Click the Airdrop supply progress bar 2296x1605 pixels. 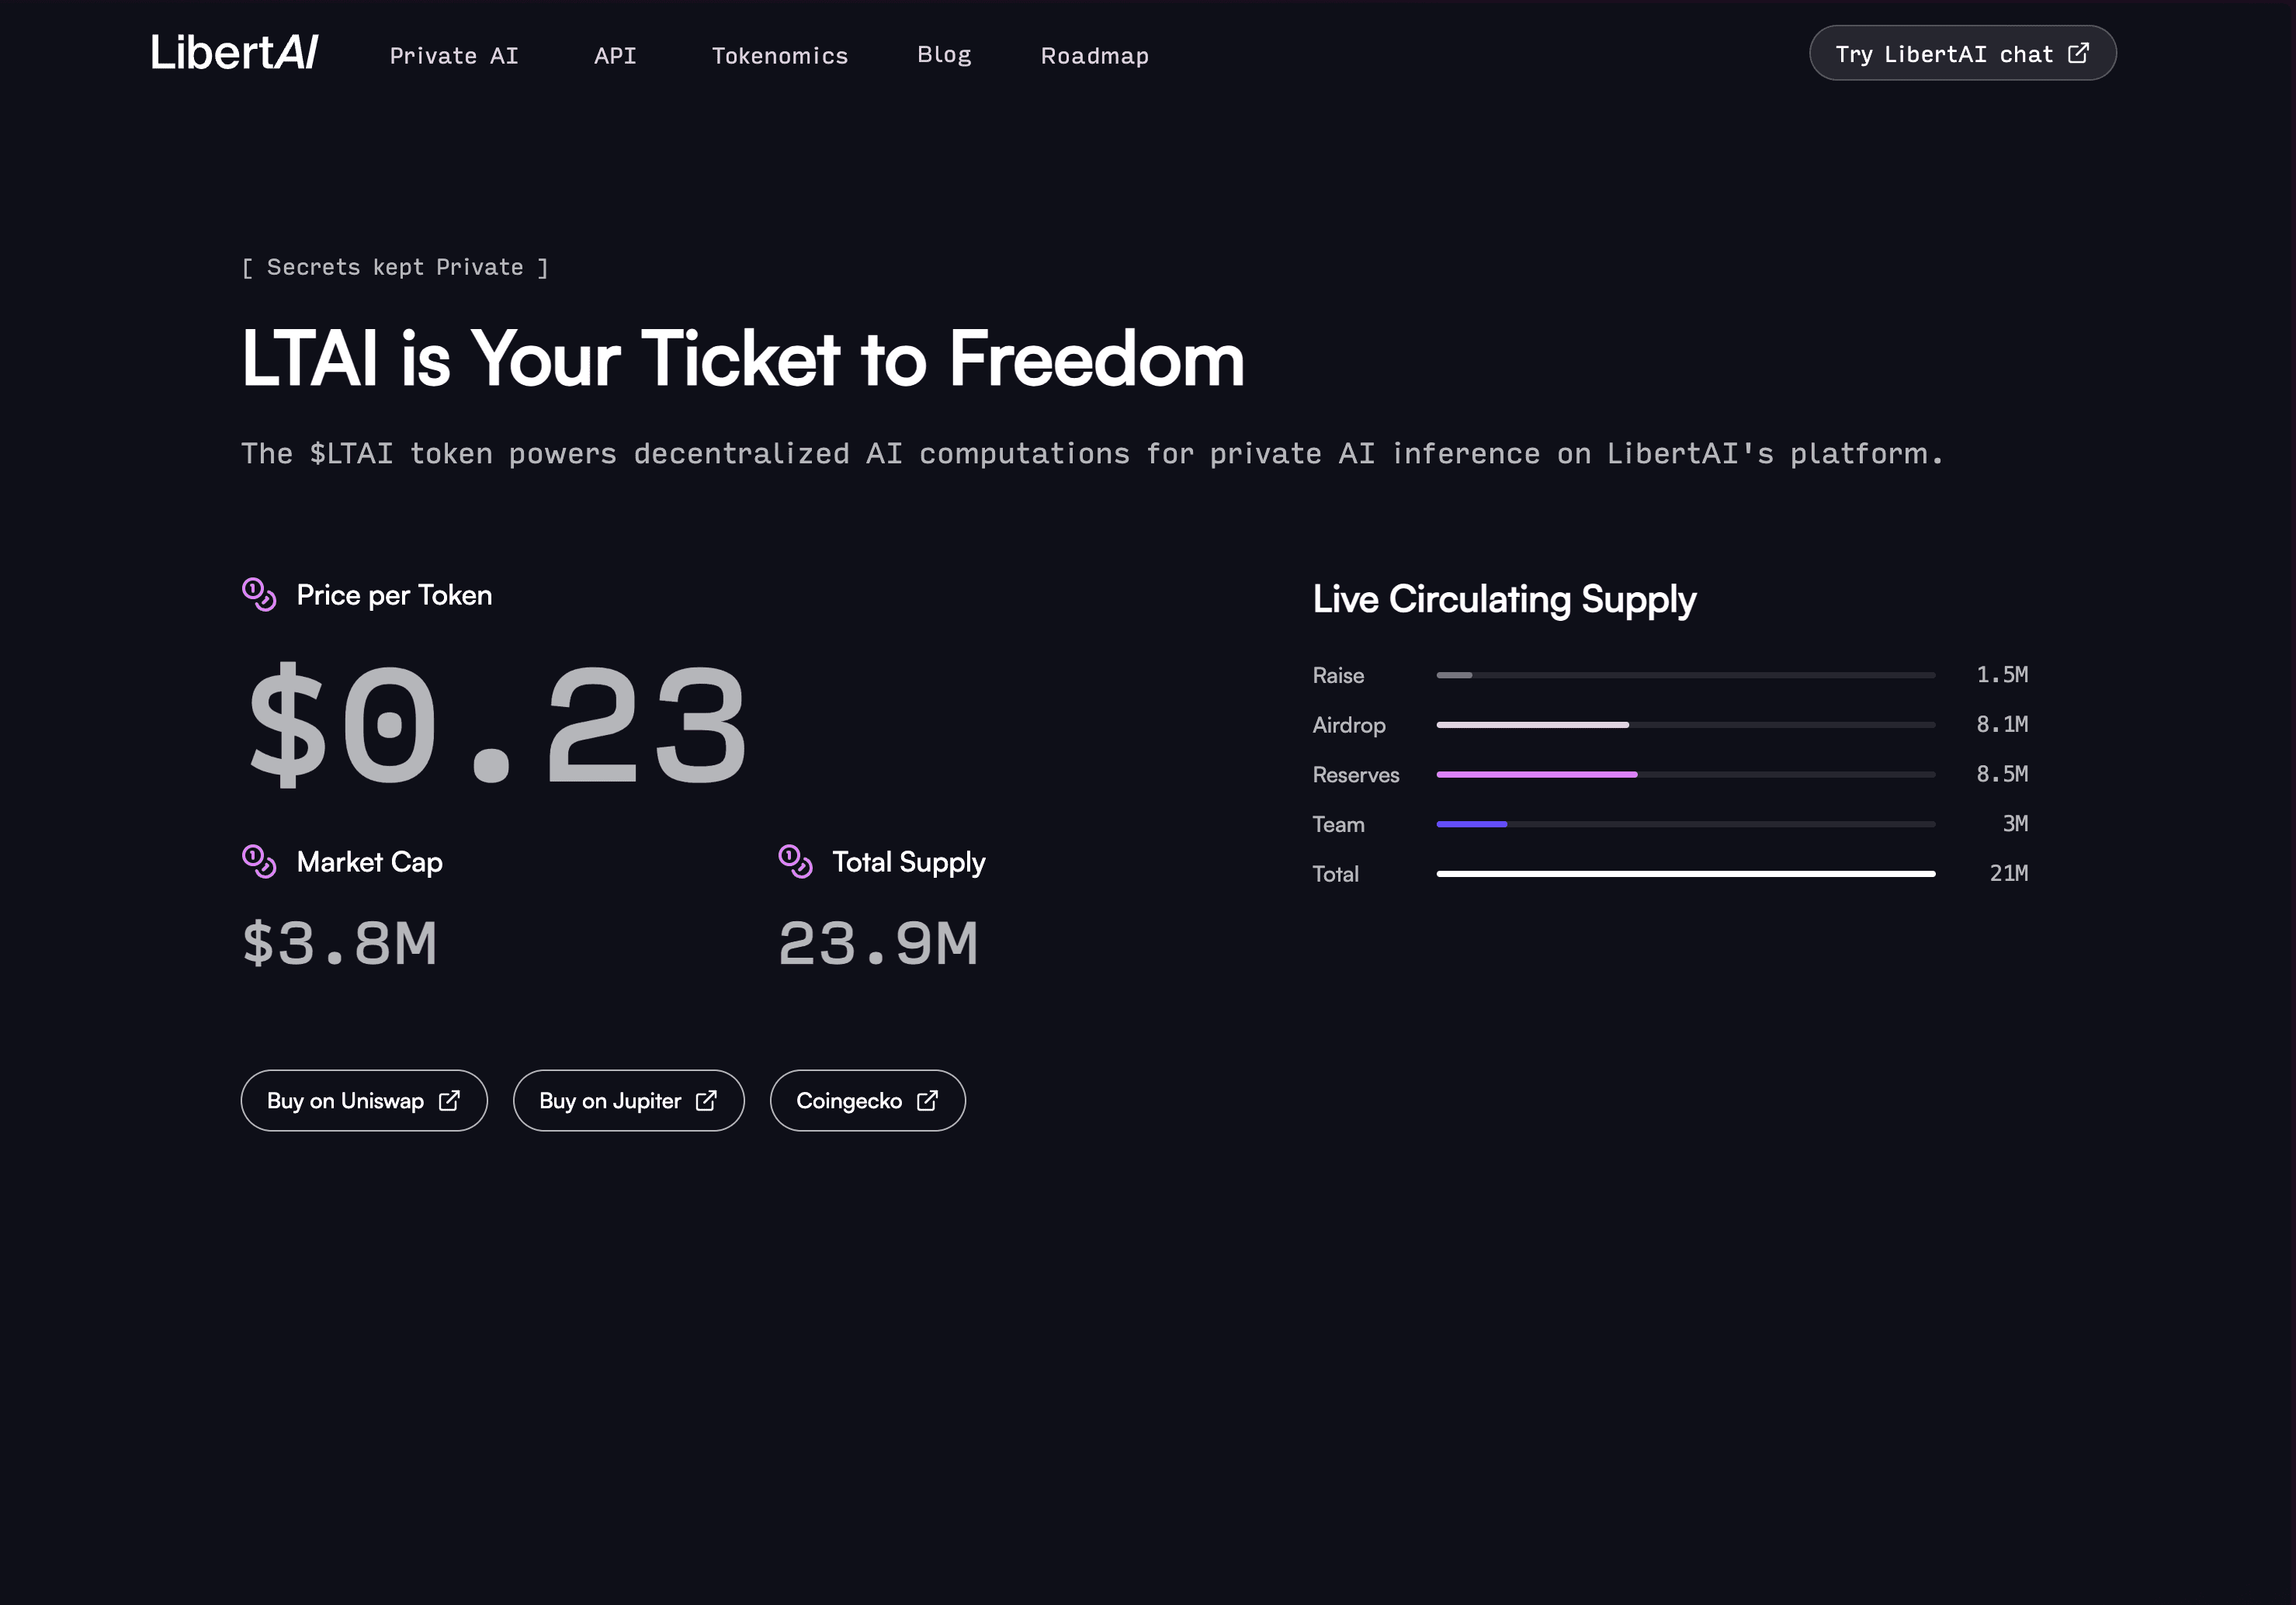coord(1685,724)
